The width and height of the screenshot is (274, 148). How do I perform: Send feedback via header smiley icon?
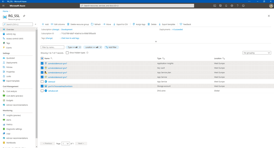[x=243, y=6]
